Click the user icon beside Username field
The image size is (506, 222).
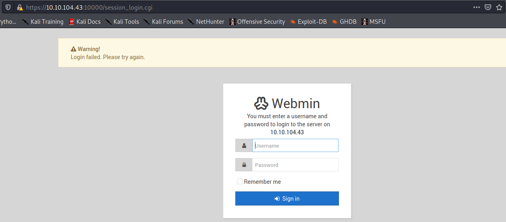tap(244, 146)
